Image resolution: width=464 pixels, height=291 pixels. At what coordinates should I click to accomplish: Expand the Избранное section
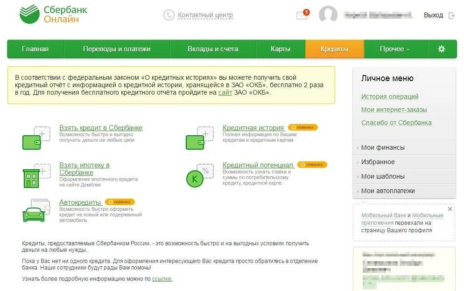404,162
